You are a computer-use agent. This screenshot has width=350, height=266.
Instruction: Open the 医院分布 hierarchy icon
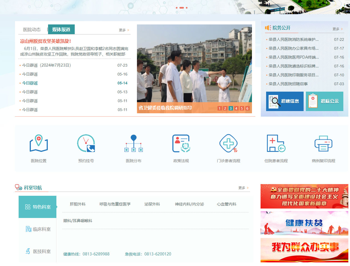click(x=134, y=143)
